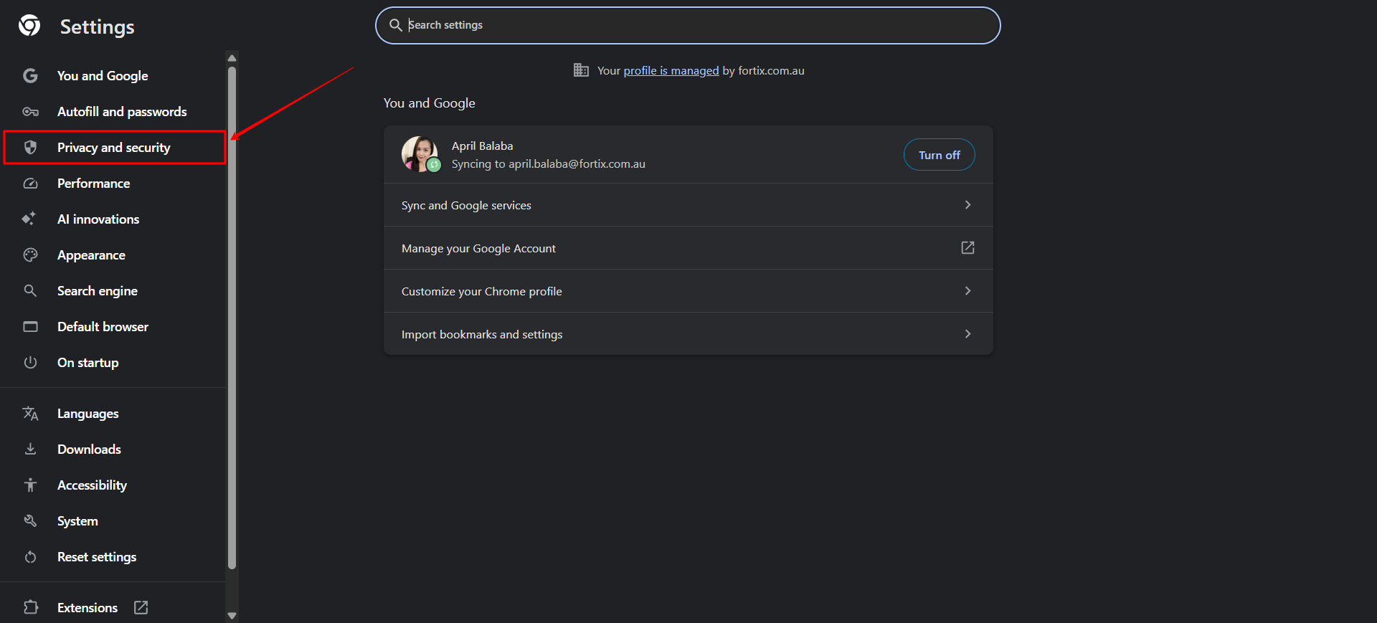The height and width of the screenshot is (623, 1377).
Task: Focus the Search settings field
Action: tap(688, 25)
